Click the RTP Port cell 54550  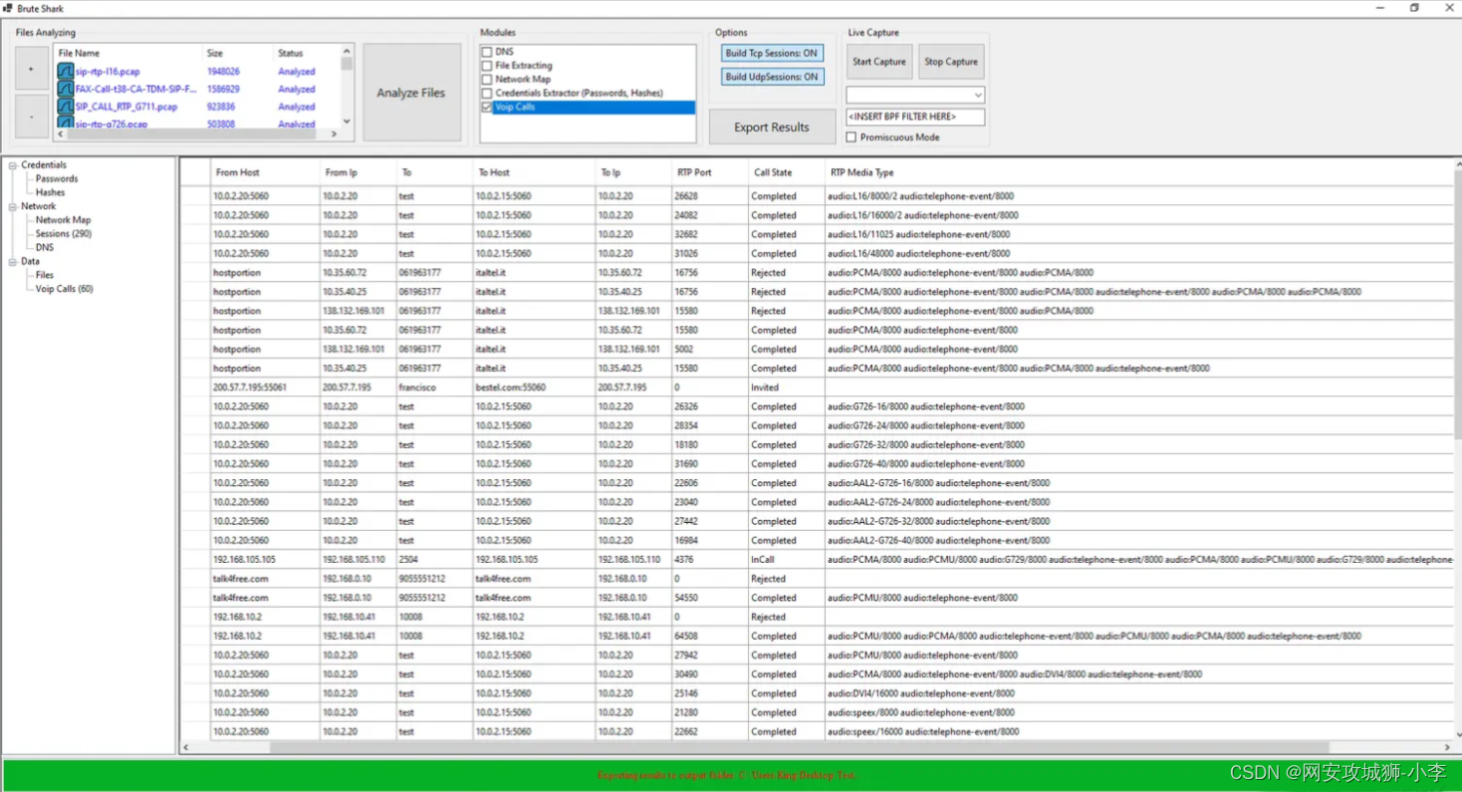point(709,598)
